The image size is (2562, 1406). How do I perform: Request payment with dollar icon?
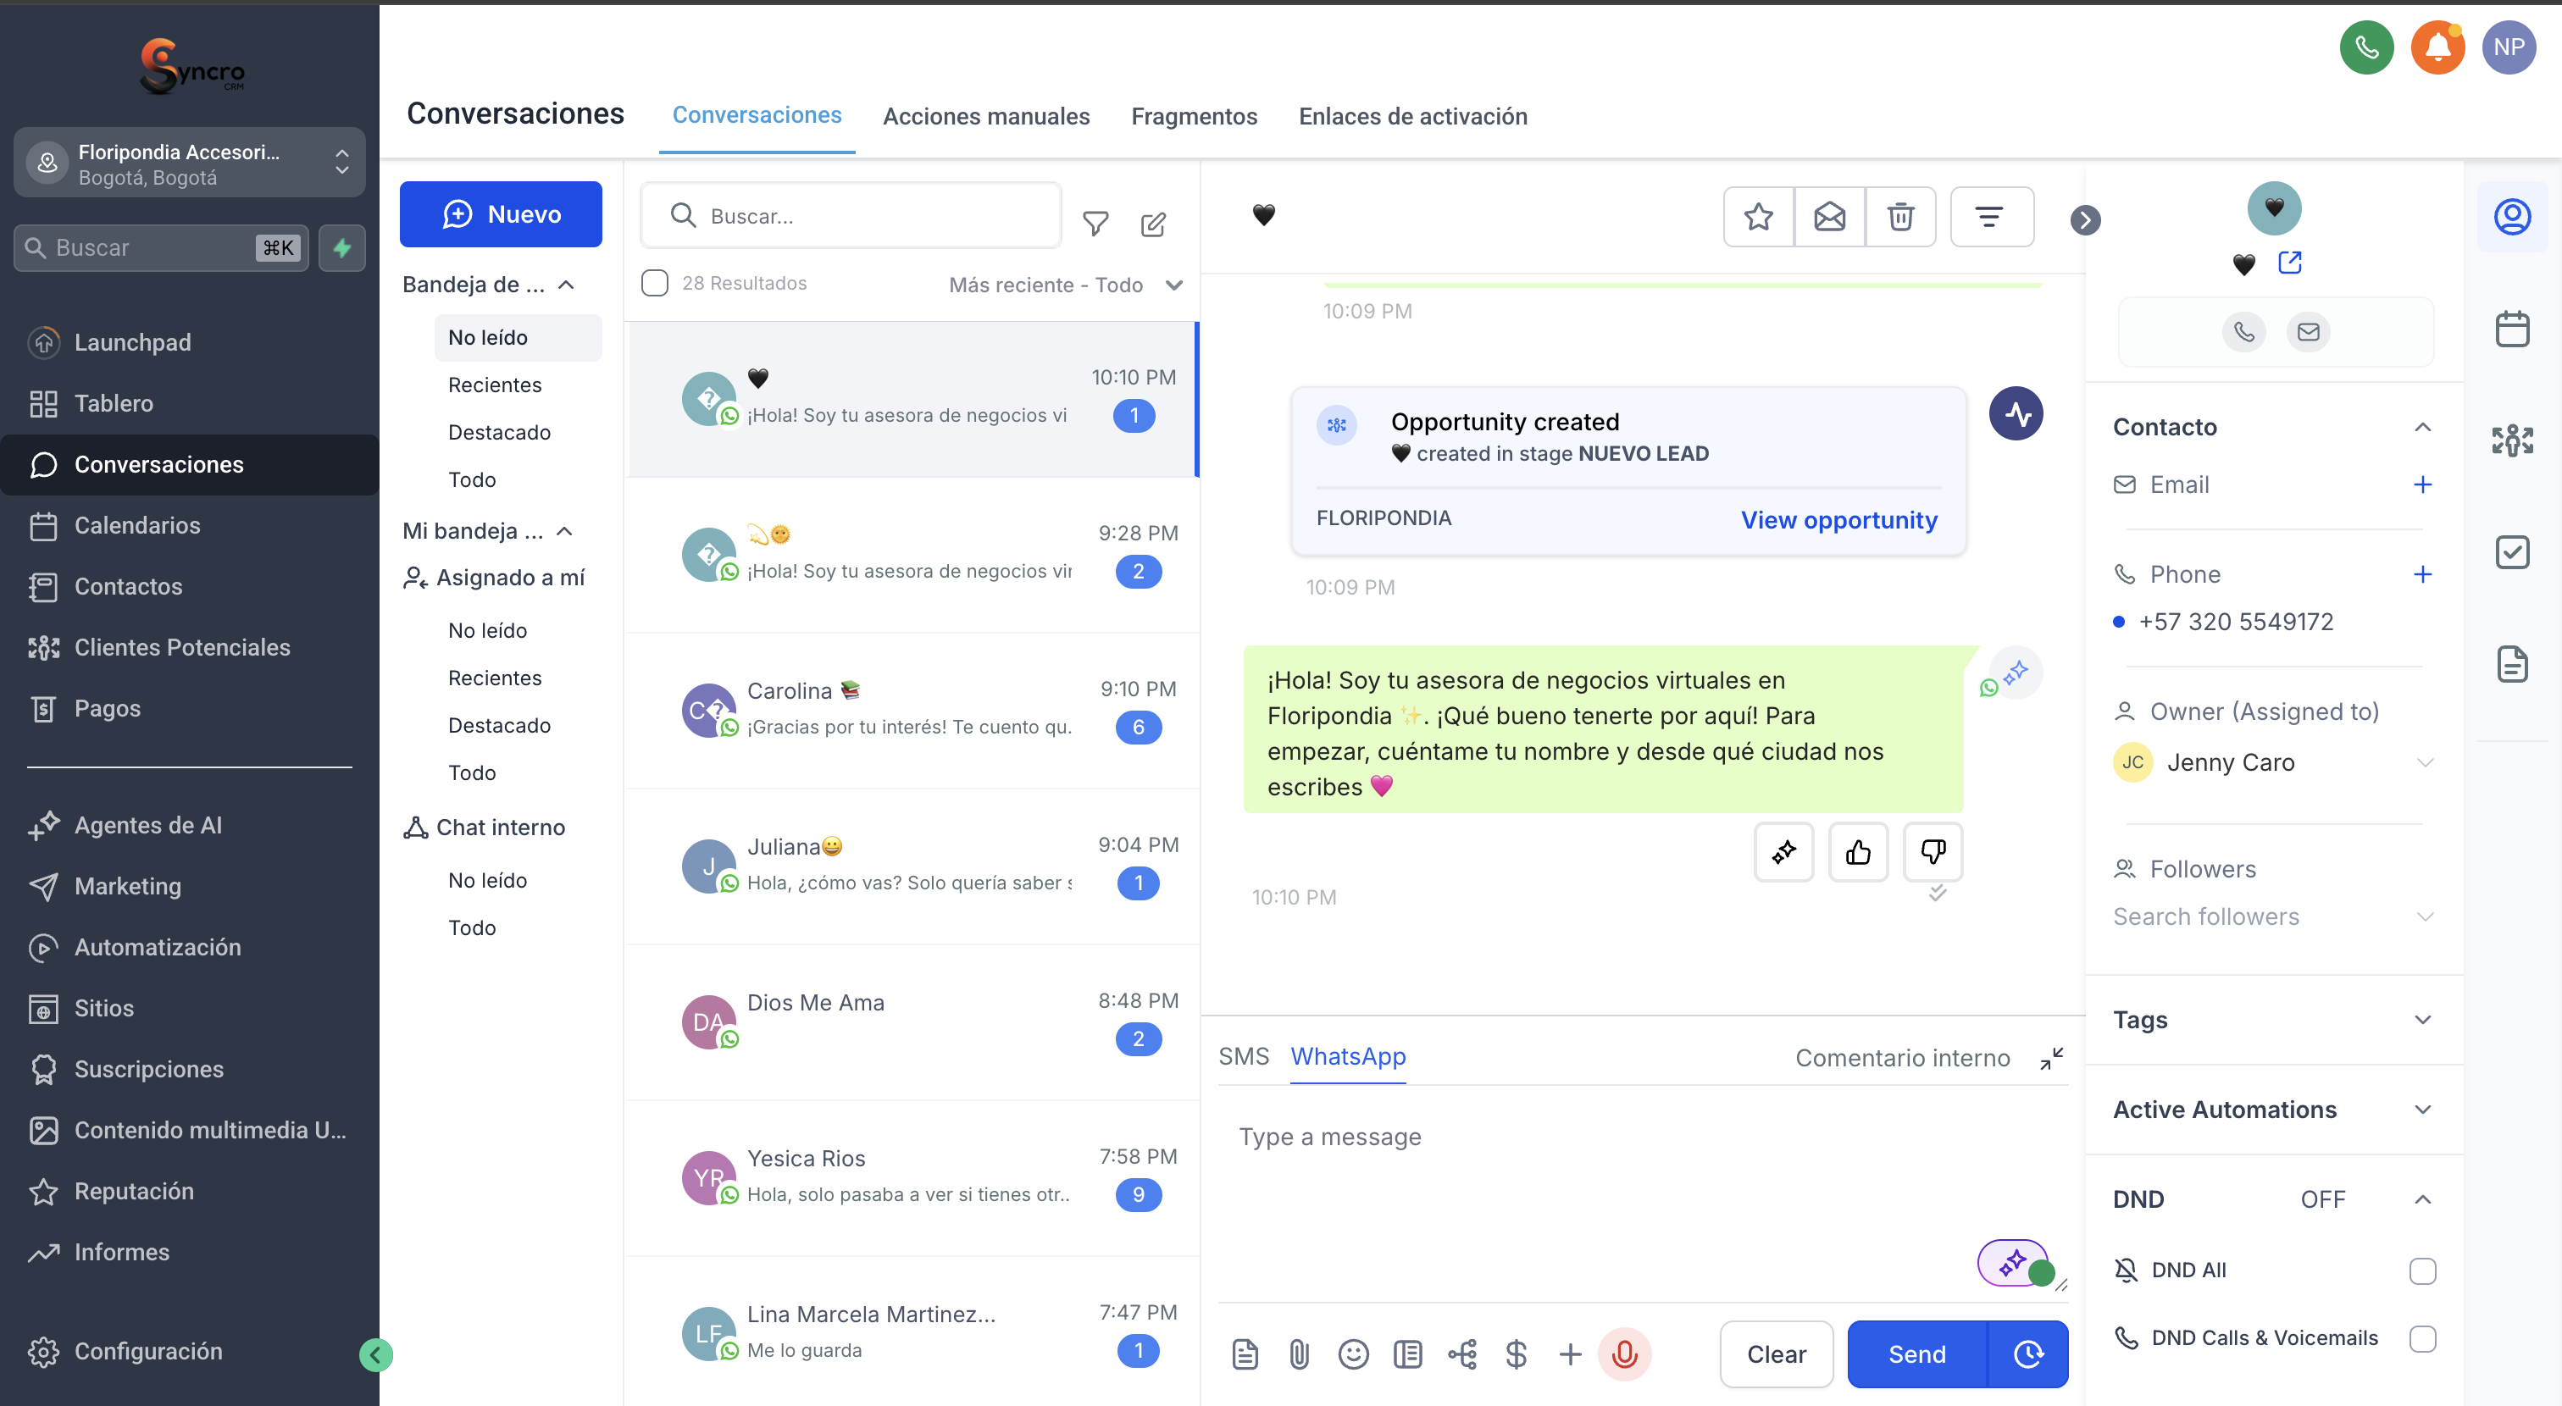pos(1516,1353)
